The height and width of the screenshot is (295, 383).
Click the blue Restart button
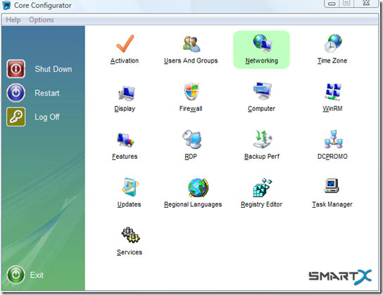coord(16,93)
